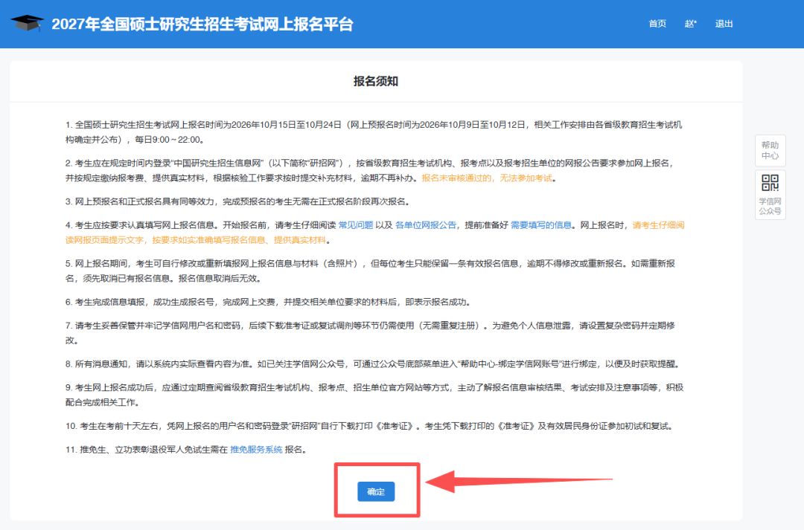Open the 帮助中心 side button
804x530 pixels.
click(x=770, y=151)
